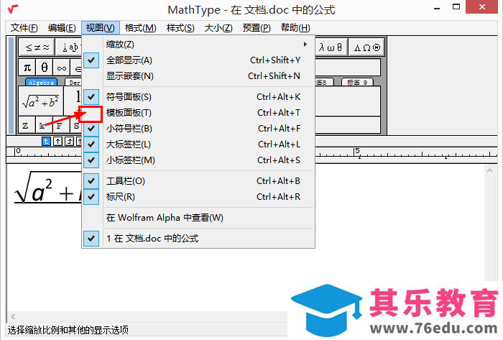Toggle 全部显示(A) show all option
This screenshot has height=340, width=503.
point(198,60)
